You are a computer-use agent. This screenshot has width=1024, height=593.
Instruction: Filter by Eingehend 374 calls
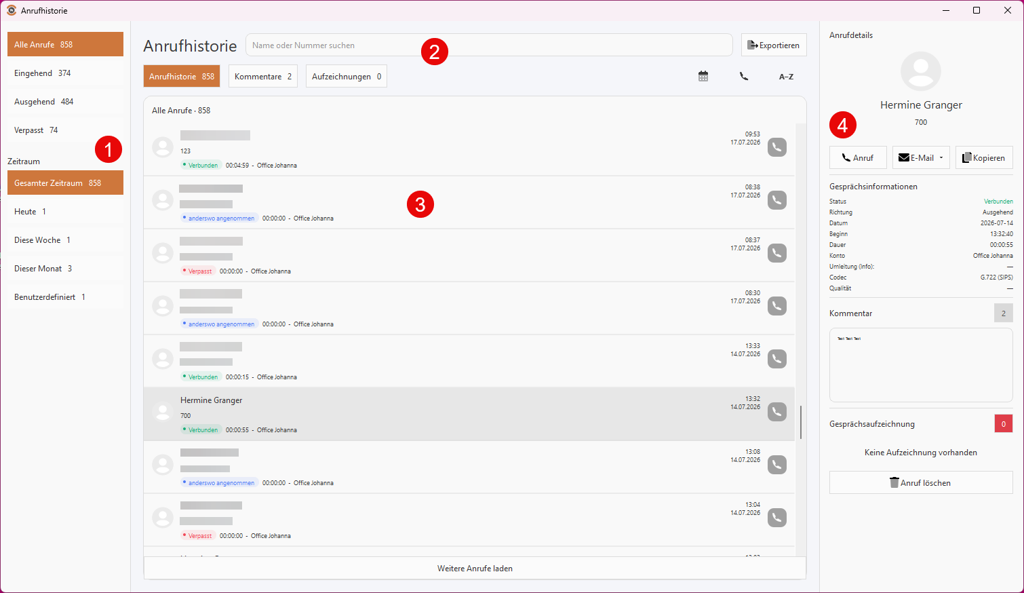click(x=65, y=73)
